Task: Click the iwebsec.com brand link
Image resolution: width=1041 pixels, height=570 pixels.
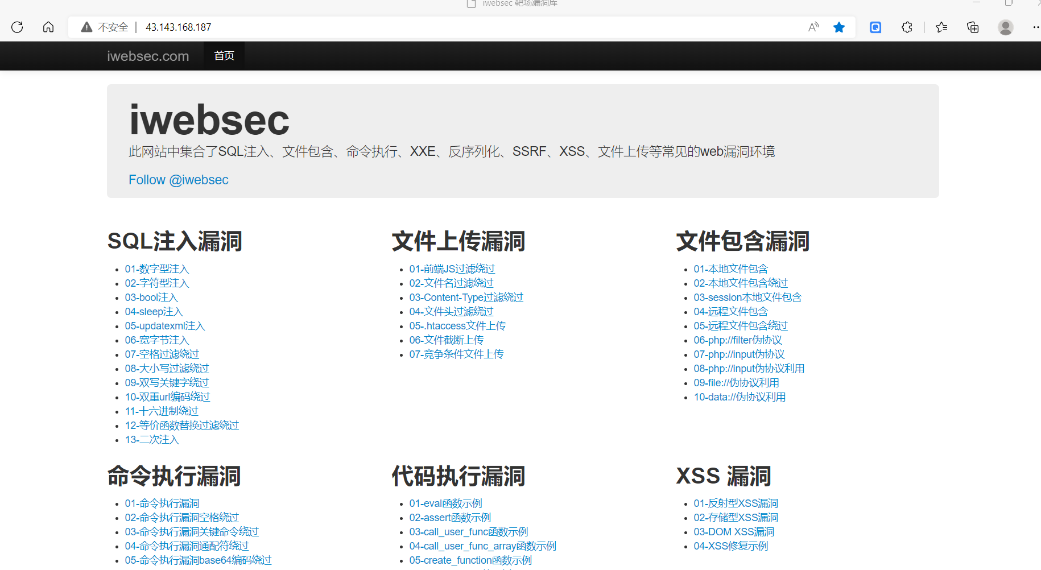Action: pos(148,56)
